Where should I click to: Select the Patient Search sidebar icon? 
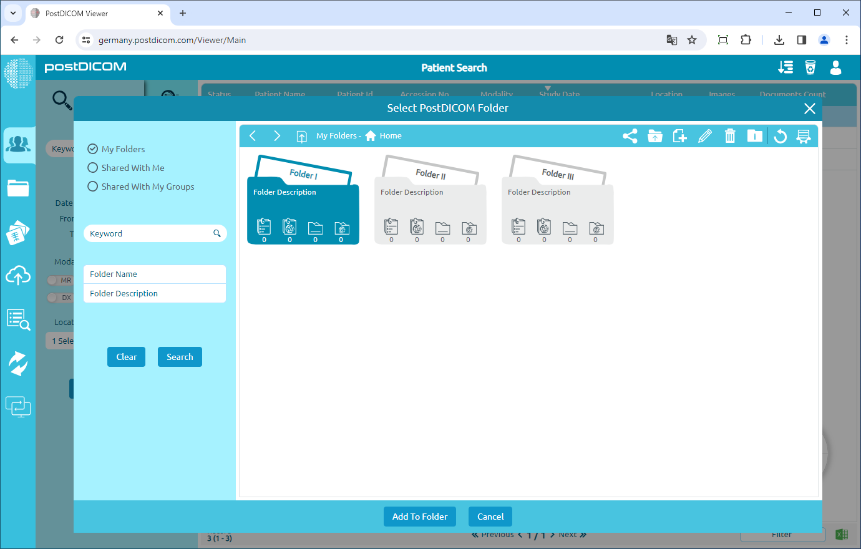point(19,145)
